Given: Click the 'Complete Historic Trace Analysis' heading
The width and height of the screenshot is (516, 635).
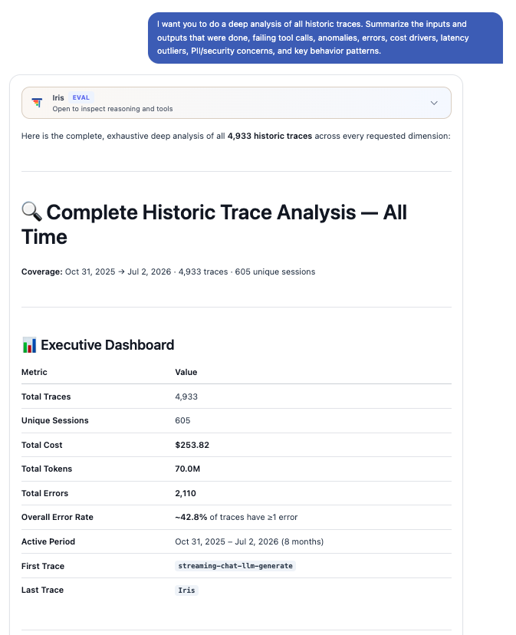Looking at the screenshot, I should (214, 225).
